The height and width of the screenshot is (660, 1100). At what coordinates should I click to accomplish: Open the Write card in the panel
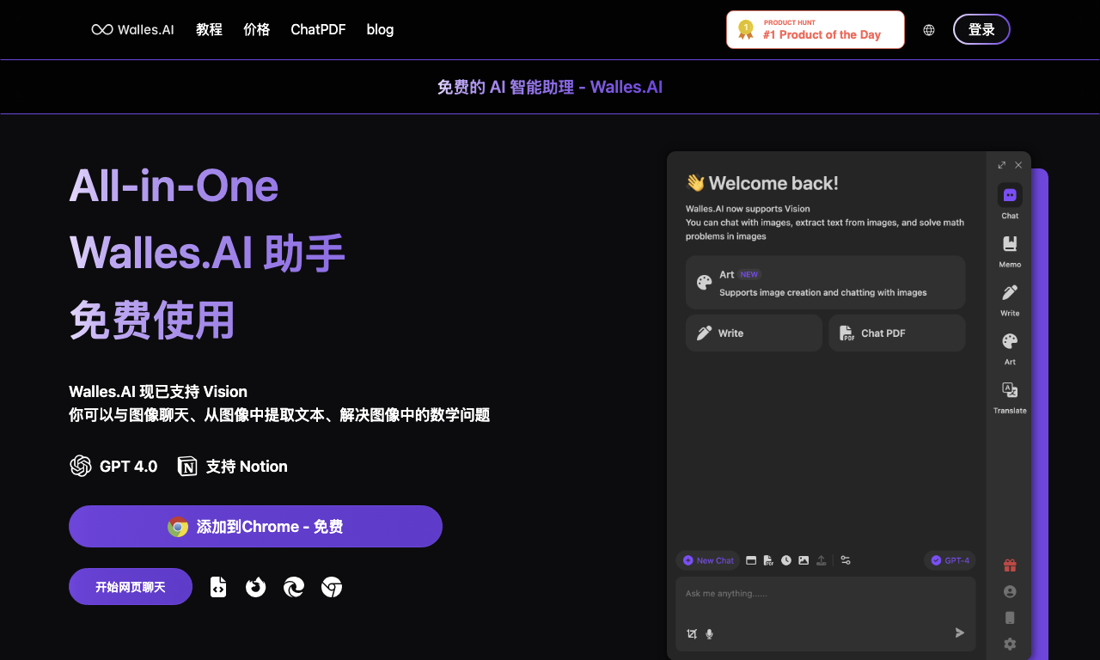point(754,333)
